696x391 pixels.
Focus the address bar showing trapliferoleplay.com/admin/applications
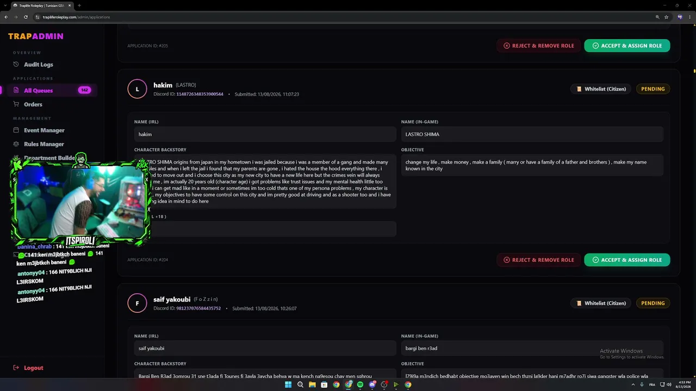coord(348,17)
